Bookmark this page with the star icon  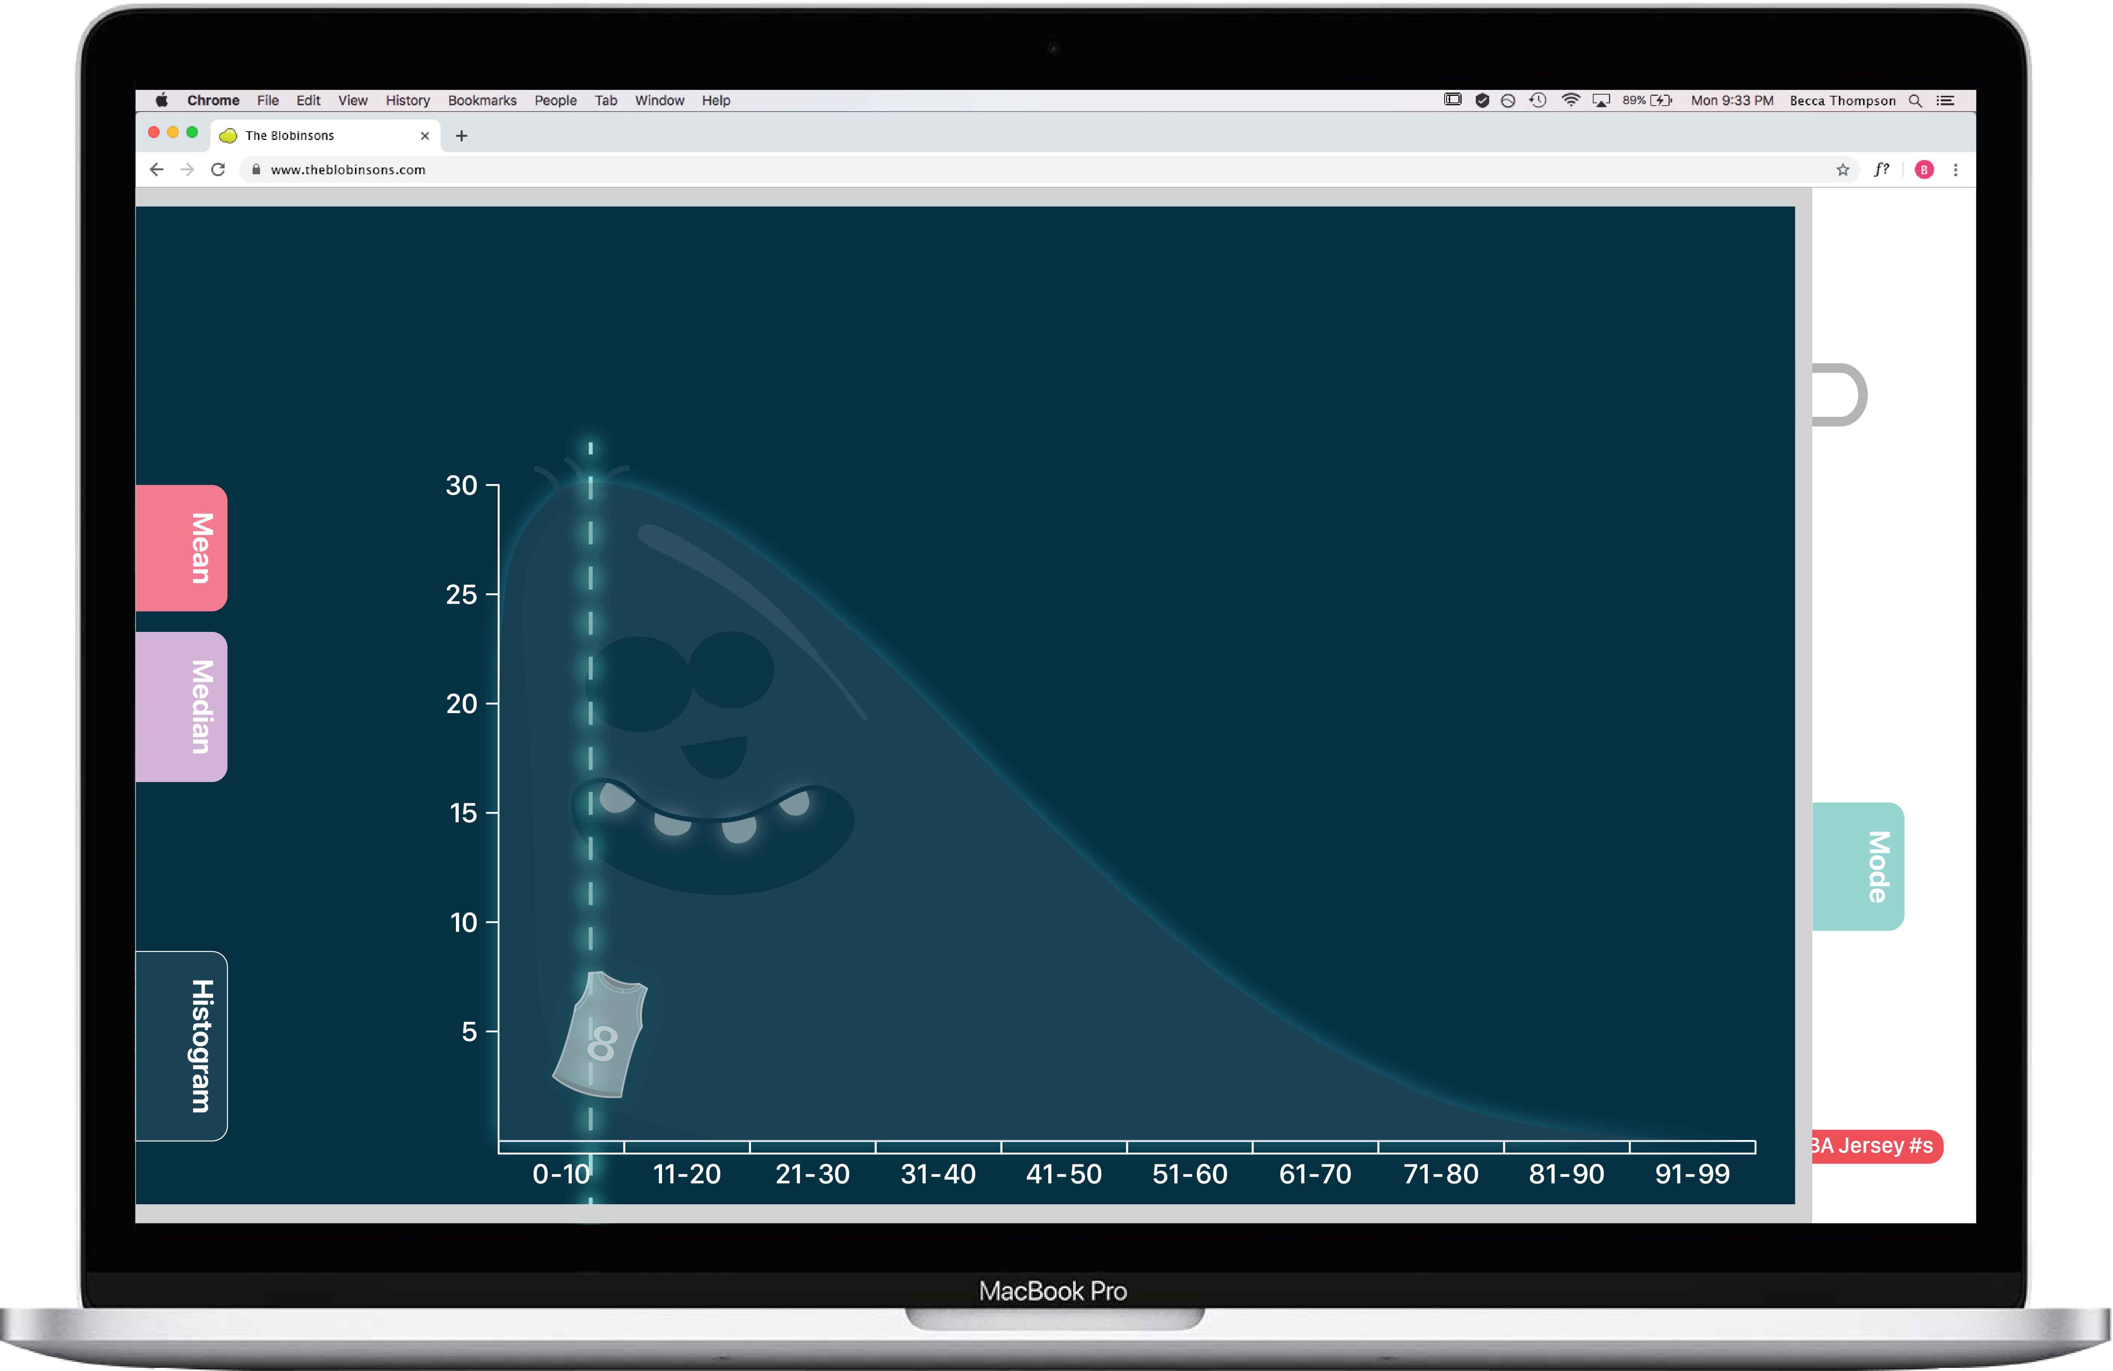pyautogui.click(x=1842, y=170)
